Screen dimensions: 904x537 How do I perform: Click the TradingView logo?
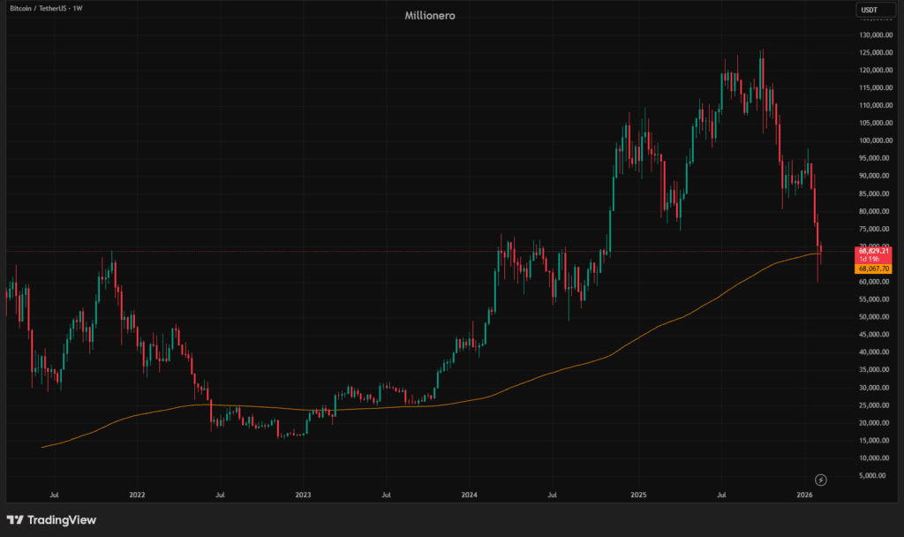click(51, 520)
